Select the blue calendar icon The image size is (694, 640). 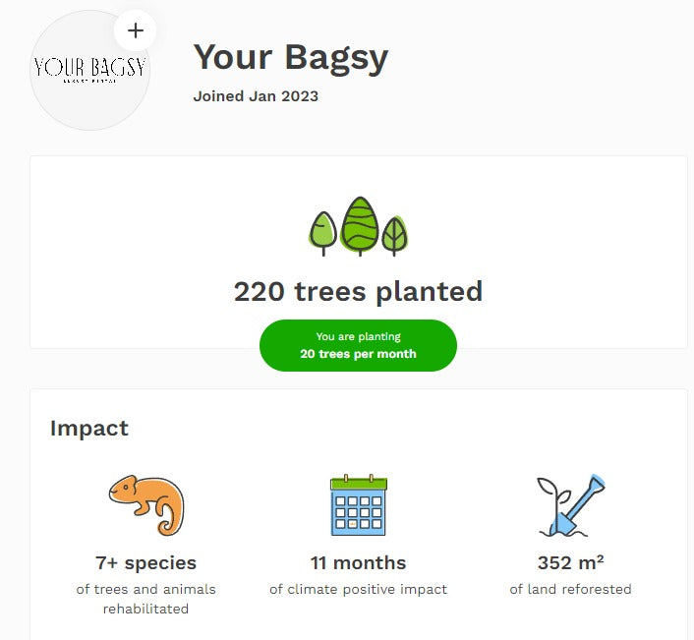click(x=358, y=504)
